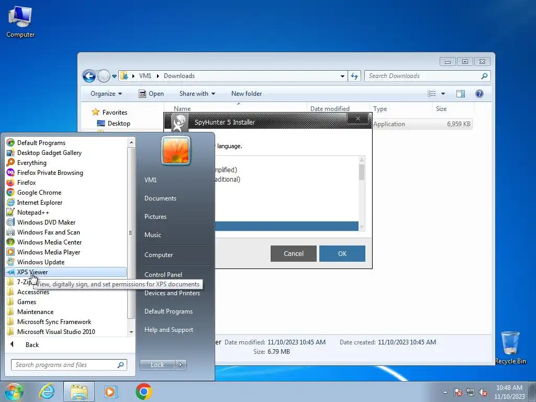The height and width of the screenshot is (402, 536).
Task: Open Default Programs from the program list
Action: [41, 142]
